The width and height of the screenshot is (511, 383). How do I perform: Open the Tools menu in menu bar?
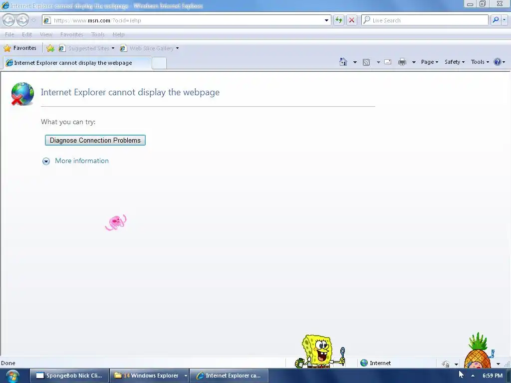coord(98,34)
